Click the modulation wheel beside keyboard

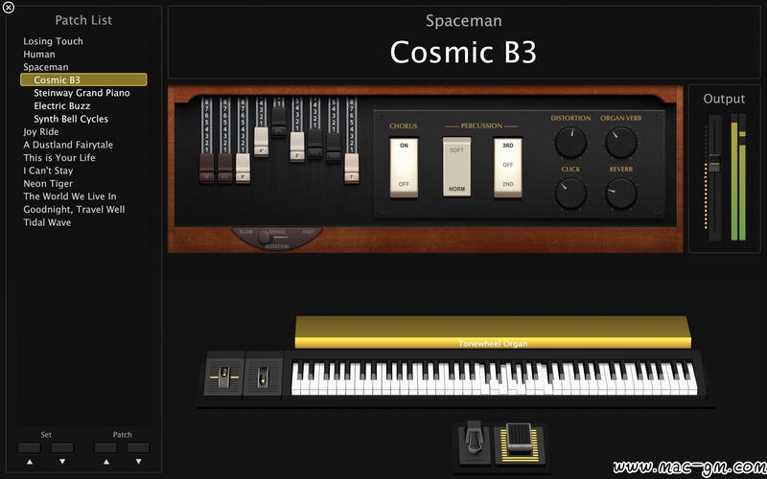[x=263, y=376]
